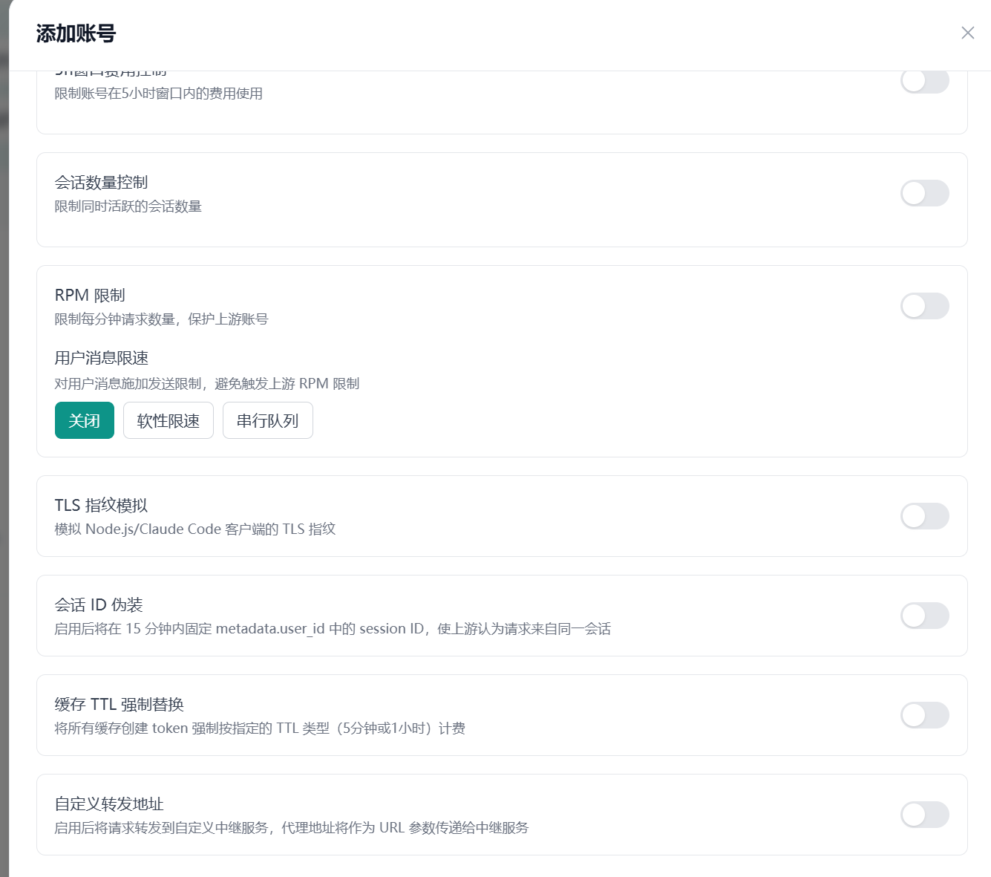The width and height of the screenshot is (991, 877).
Task: Switch on 会话 ID 伪装
Action: 924,616
